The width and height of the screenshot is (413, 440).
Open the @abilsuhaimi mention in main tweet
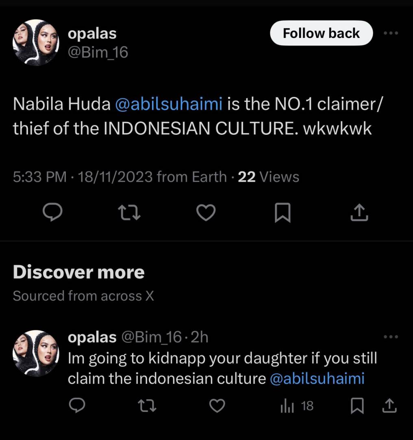(x=169, y=104)
